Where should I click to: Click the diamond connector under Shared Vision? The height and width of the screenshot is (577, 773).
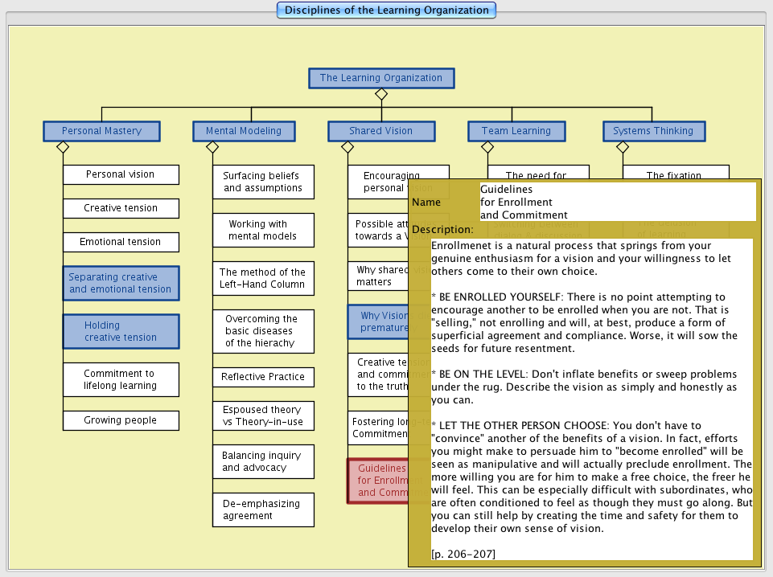point(347,147)
